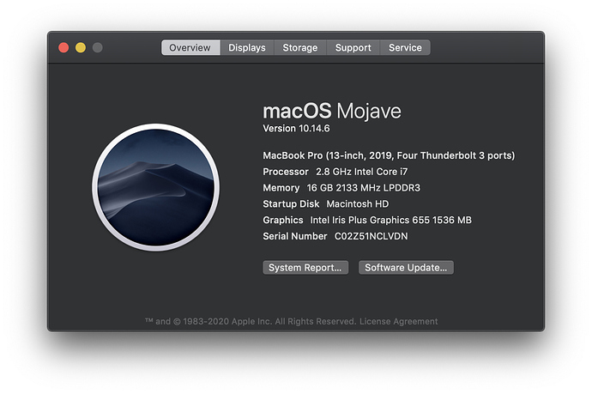Minimize the window with the yellow button

pos(81,47)
